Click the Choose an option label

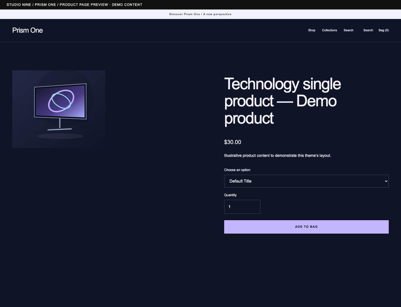237,170
